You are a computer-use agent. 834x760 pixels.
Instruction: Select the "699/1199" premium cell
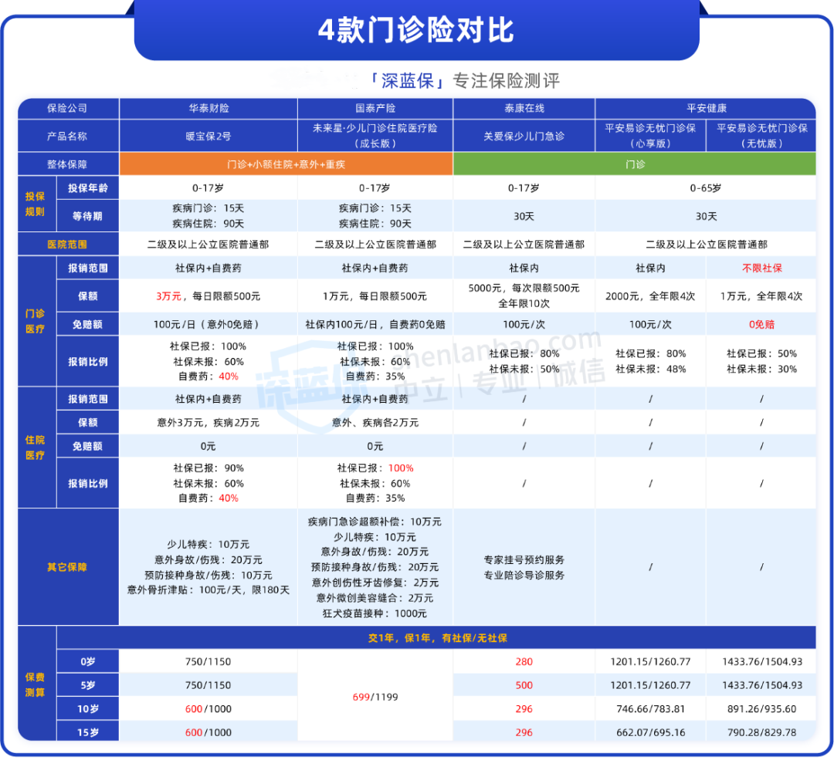(x=375, y=697)
